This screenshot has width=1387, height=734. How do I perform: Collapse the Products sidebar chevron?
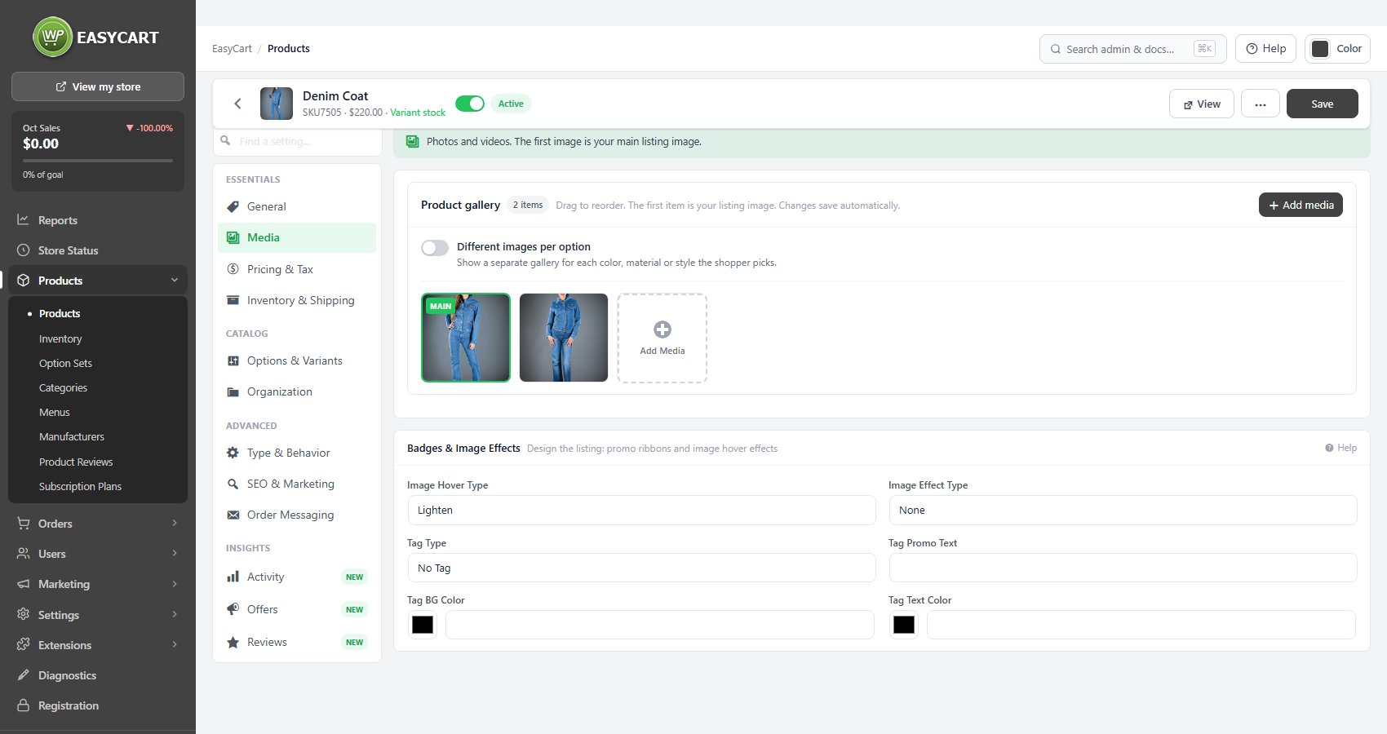point(175,280)
